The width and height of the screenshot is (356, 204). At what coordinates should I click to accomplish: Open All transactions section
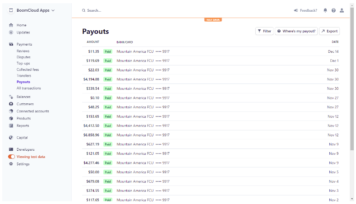28,88
